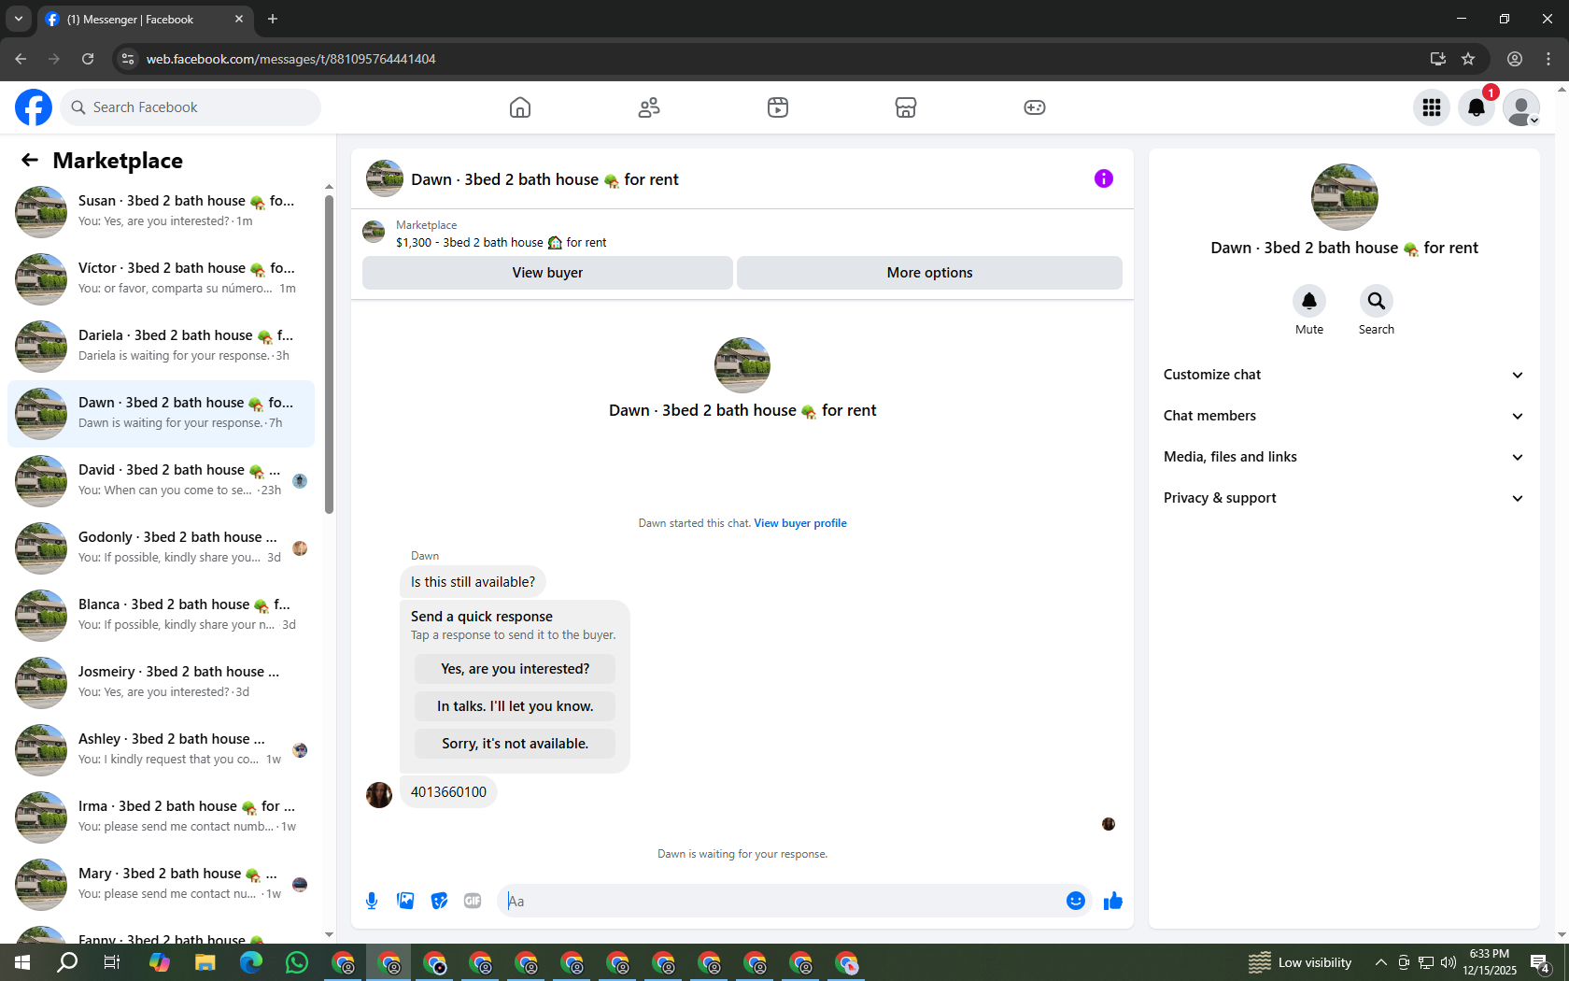The image size is (1569, 981).
Task: Bookmark this page with the star icon
Action: click(x=1468, y=59)
